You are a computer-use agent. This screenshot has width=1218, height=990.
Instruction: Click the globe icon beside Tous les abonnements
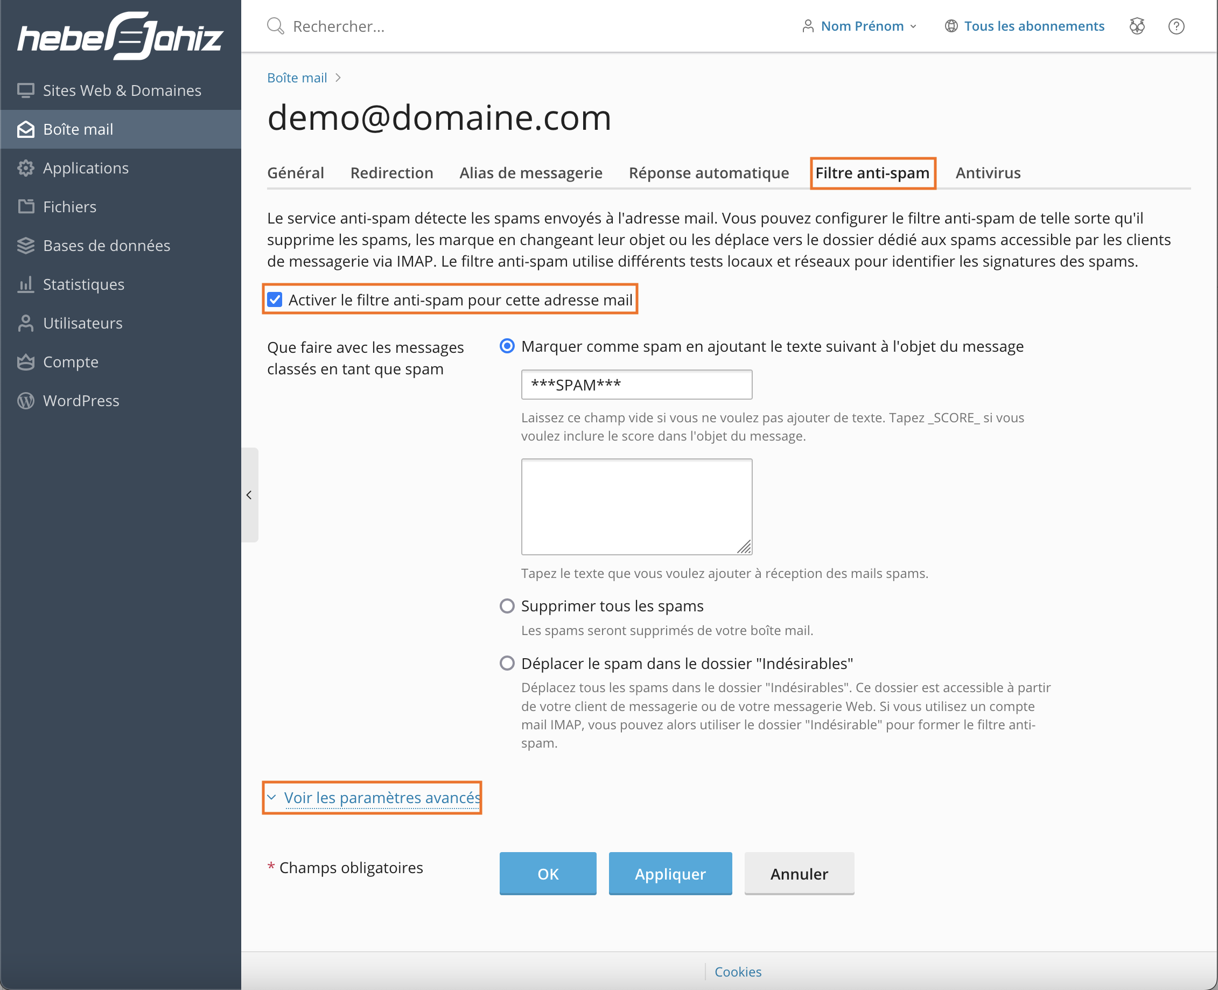(x=951, y=26)
